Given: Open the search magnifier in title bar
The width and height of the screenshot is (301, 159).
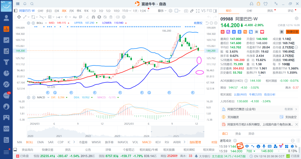Looking at the screenshot, I should (x=32, y=4).
